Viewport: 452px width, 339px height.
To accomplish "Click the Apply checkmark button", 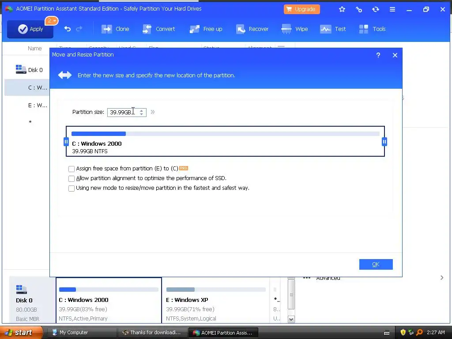I will click(30, 29).
